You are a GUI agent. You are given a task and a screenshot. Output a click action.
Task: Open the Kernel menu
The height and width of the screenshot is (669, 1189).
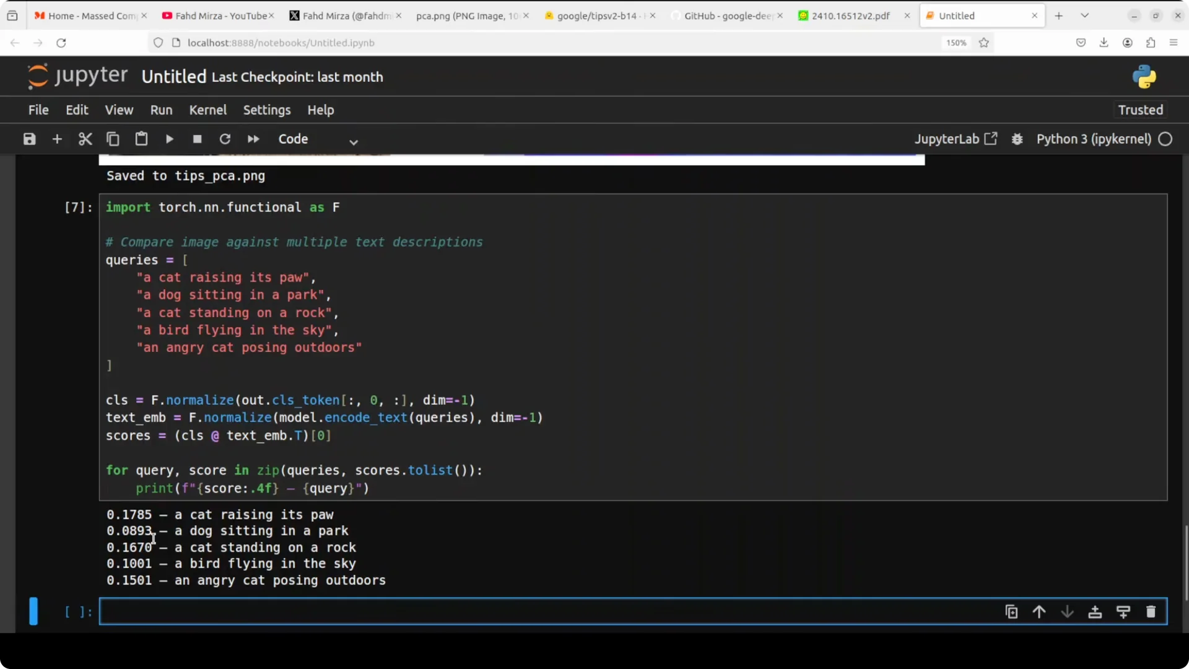point(207,110)
